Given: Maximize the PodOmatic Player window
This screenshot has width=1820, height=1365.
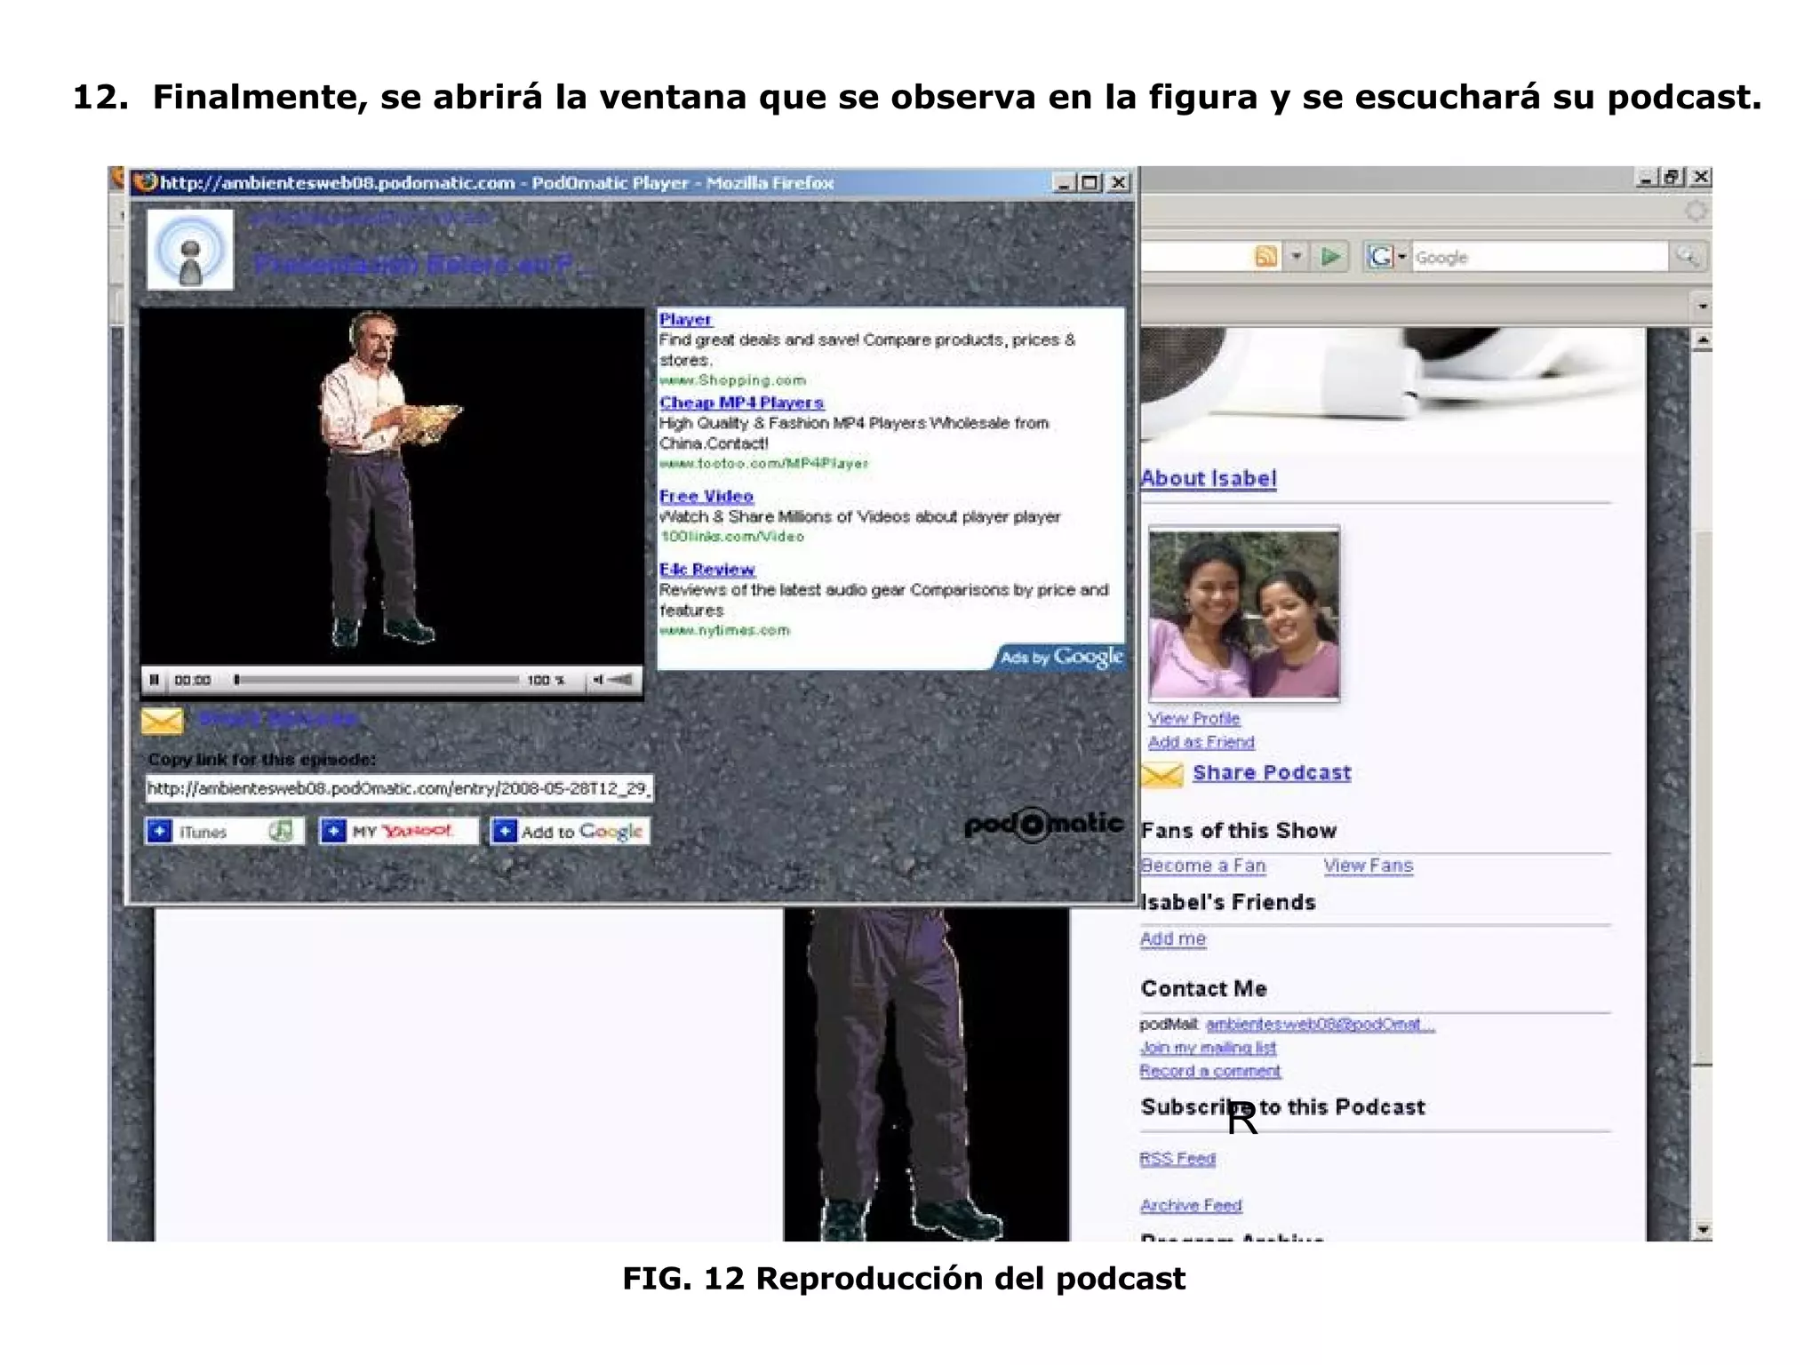Looking at the screenshot, I should tap(1090, 183).
